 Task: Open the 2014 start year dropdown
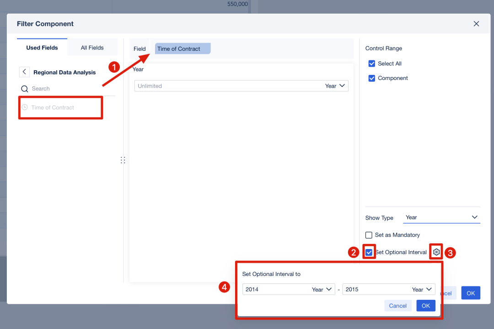[x=289, y=289]
